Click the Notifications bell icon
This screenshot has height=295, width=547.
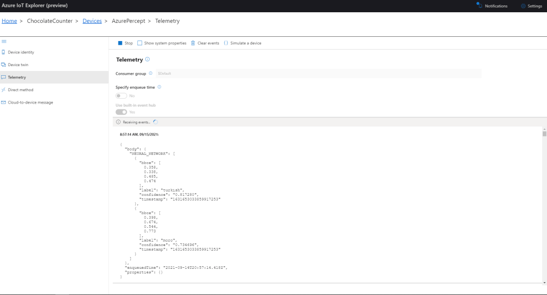(479, 6)
